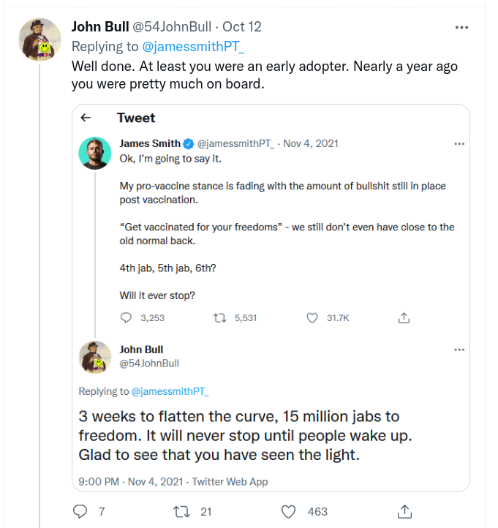Click the @54JohnBull handle at top
Image resolution: width=498 pixels, height=528 pixels.
pyautogui.click(x=172, y=27)
